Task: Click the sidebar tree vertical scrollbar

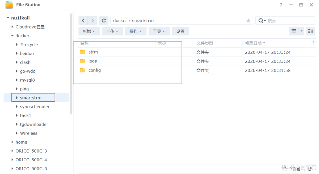Action: tap(71, 64)
